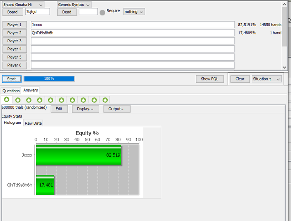Viewport: 291px width, 221px height.
Task: Click the Player 3 button
Action: click(x=15, y=41)
